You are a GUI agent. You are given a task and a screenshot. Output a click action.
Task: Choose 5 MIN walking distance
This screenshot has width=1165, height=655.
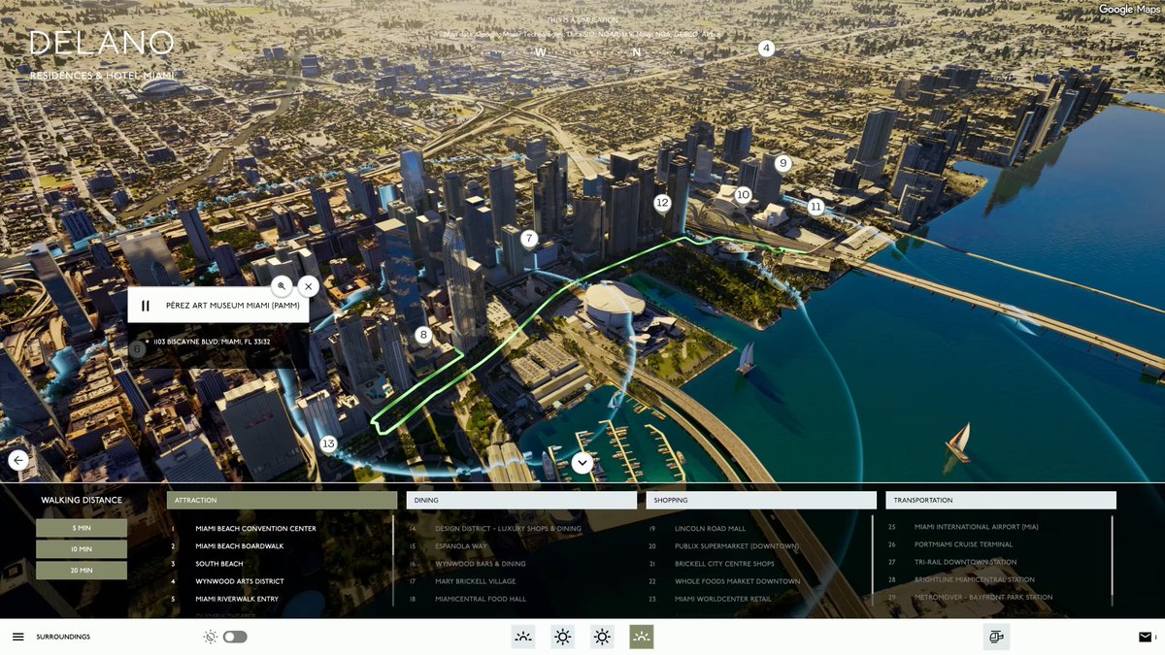click(82, 528)
